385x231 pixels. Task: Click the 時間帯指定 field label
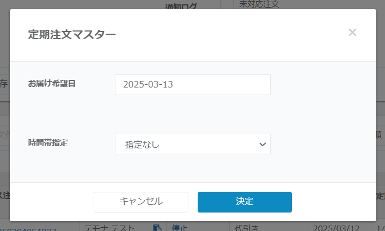pyautogui.click(x=48, y=143)
